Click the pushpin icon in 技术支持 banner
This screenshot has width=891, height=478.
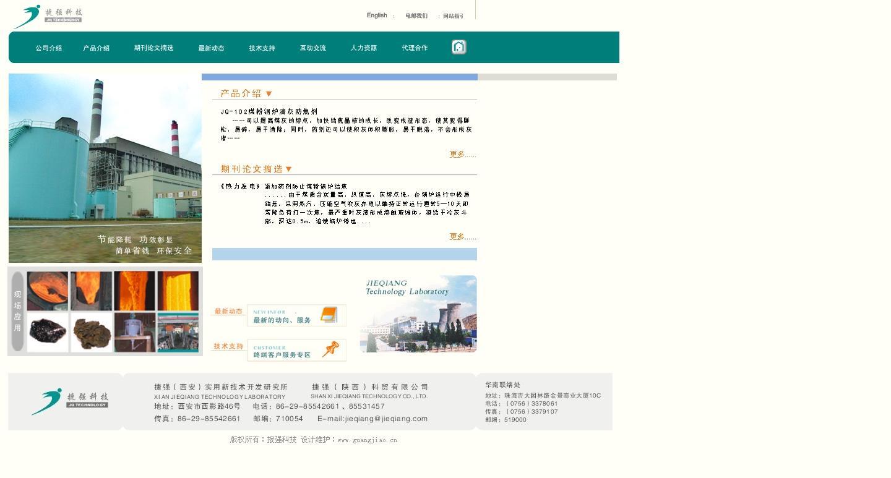330,349
